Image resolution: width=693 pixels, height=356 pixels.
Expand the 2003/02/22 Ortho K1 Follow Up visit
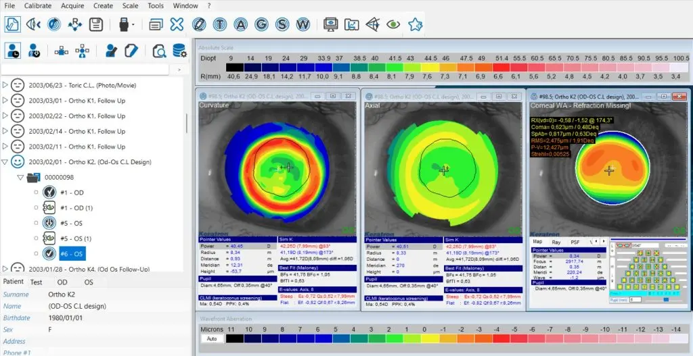coord(5,116)
